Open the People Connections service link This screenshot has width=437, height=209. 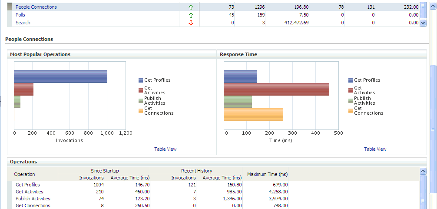pyautogui.click(x=36, y=7)
